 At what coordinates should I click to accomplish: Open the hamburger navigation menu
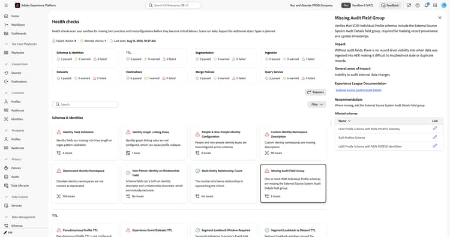[x=6, y=5]
